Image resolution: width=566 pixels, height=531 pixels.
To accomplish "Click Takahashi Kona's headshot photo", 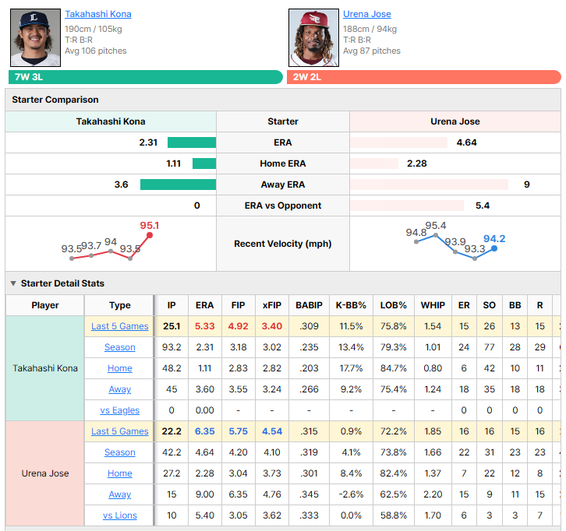I will tap(35, 38).
